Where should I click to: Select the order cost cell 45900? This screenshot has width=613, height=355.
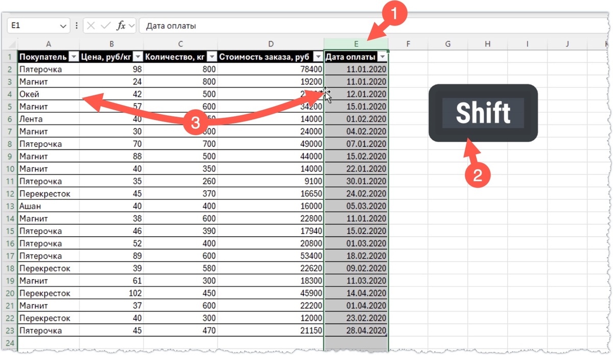pyautogui.click(x=271, y=293)
